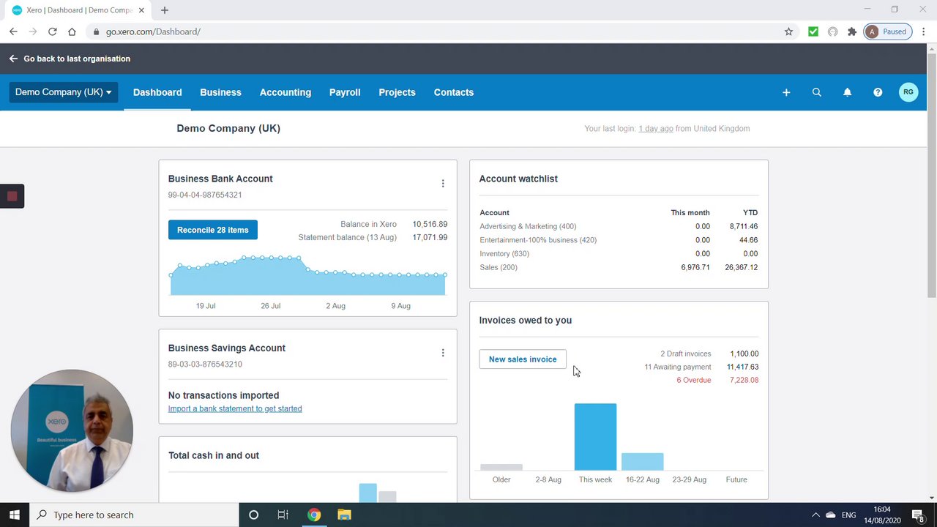Go back to last organisation

pyautogui.click(x=70, y=59)
